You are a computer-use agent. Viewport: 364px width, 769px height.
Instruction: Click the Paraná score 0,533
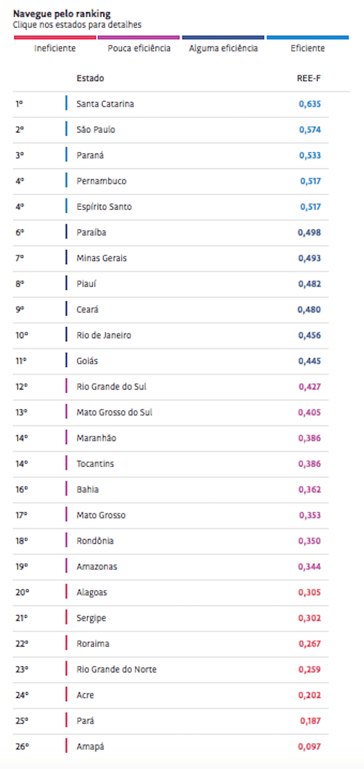[310, 156]
